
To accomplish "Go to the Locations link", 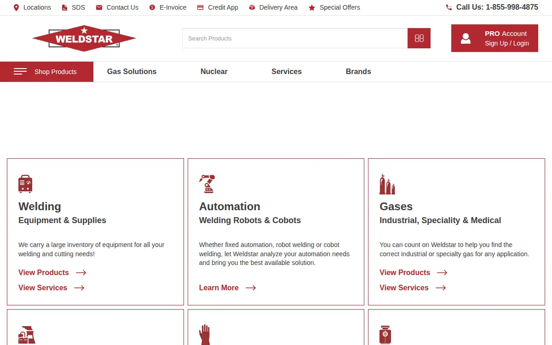I will click(x=37, y=7).
